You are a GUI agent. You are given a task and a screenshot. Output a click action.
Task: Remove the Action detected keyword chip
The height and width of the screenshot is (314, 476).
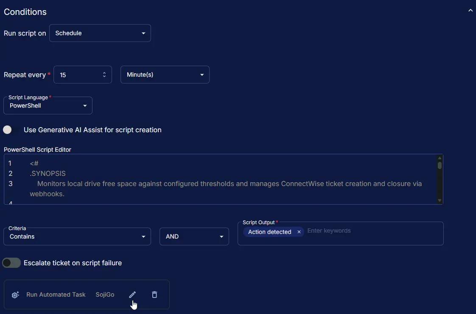(299, 232)
